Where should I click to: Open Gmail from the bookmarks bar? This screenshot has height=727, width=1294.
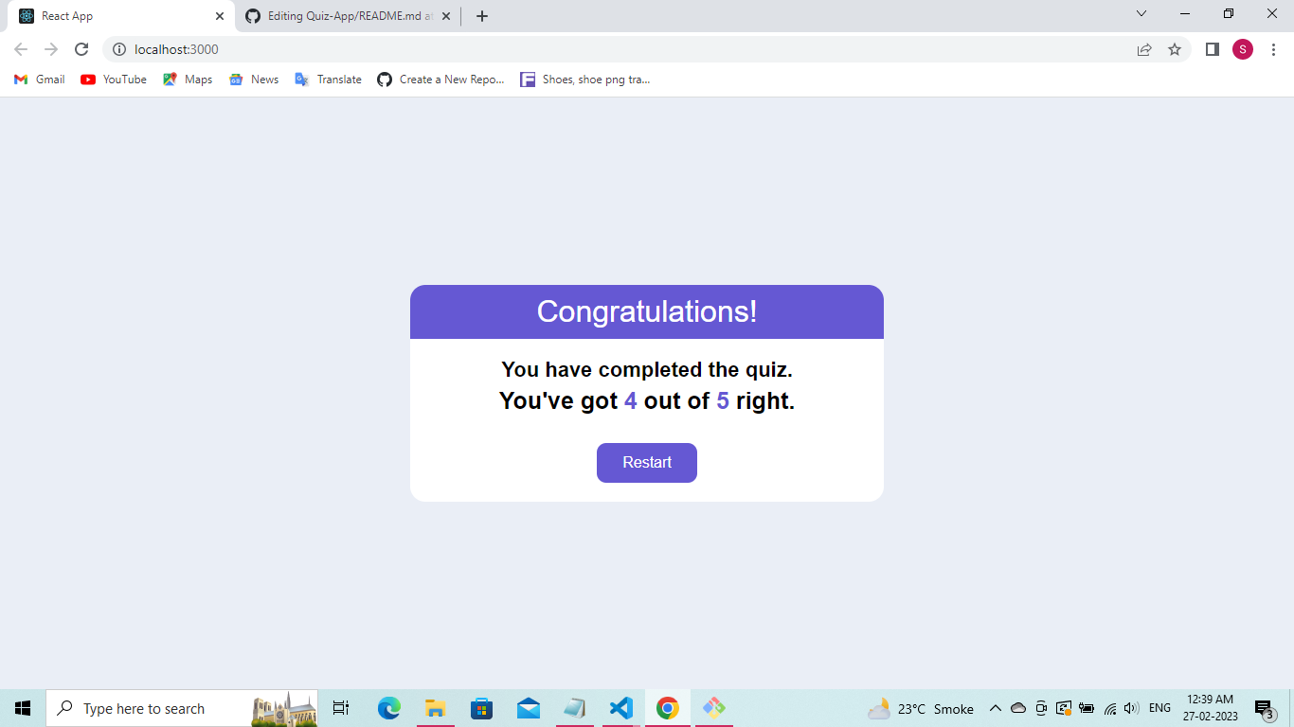[x=38, y=80]
